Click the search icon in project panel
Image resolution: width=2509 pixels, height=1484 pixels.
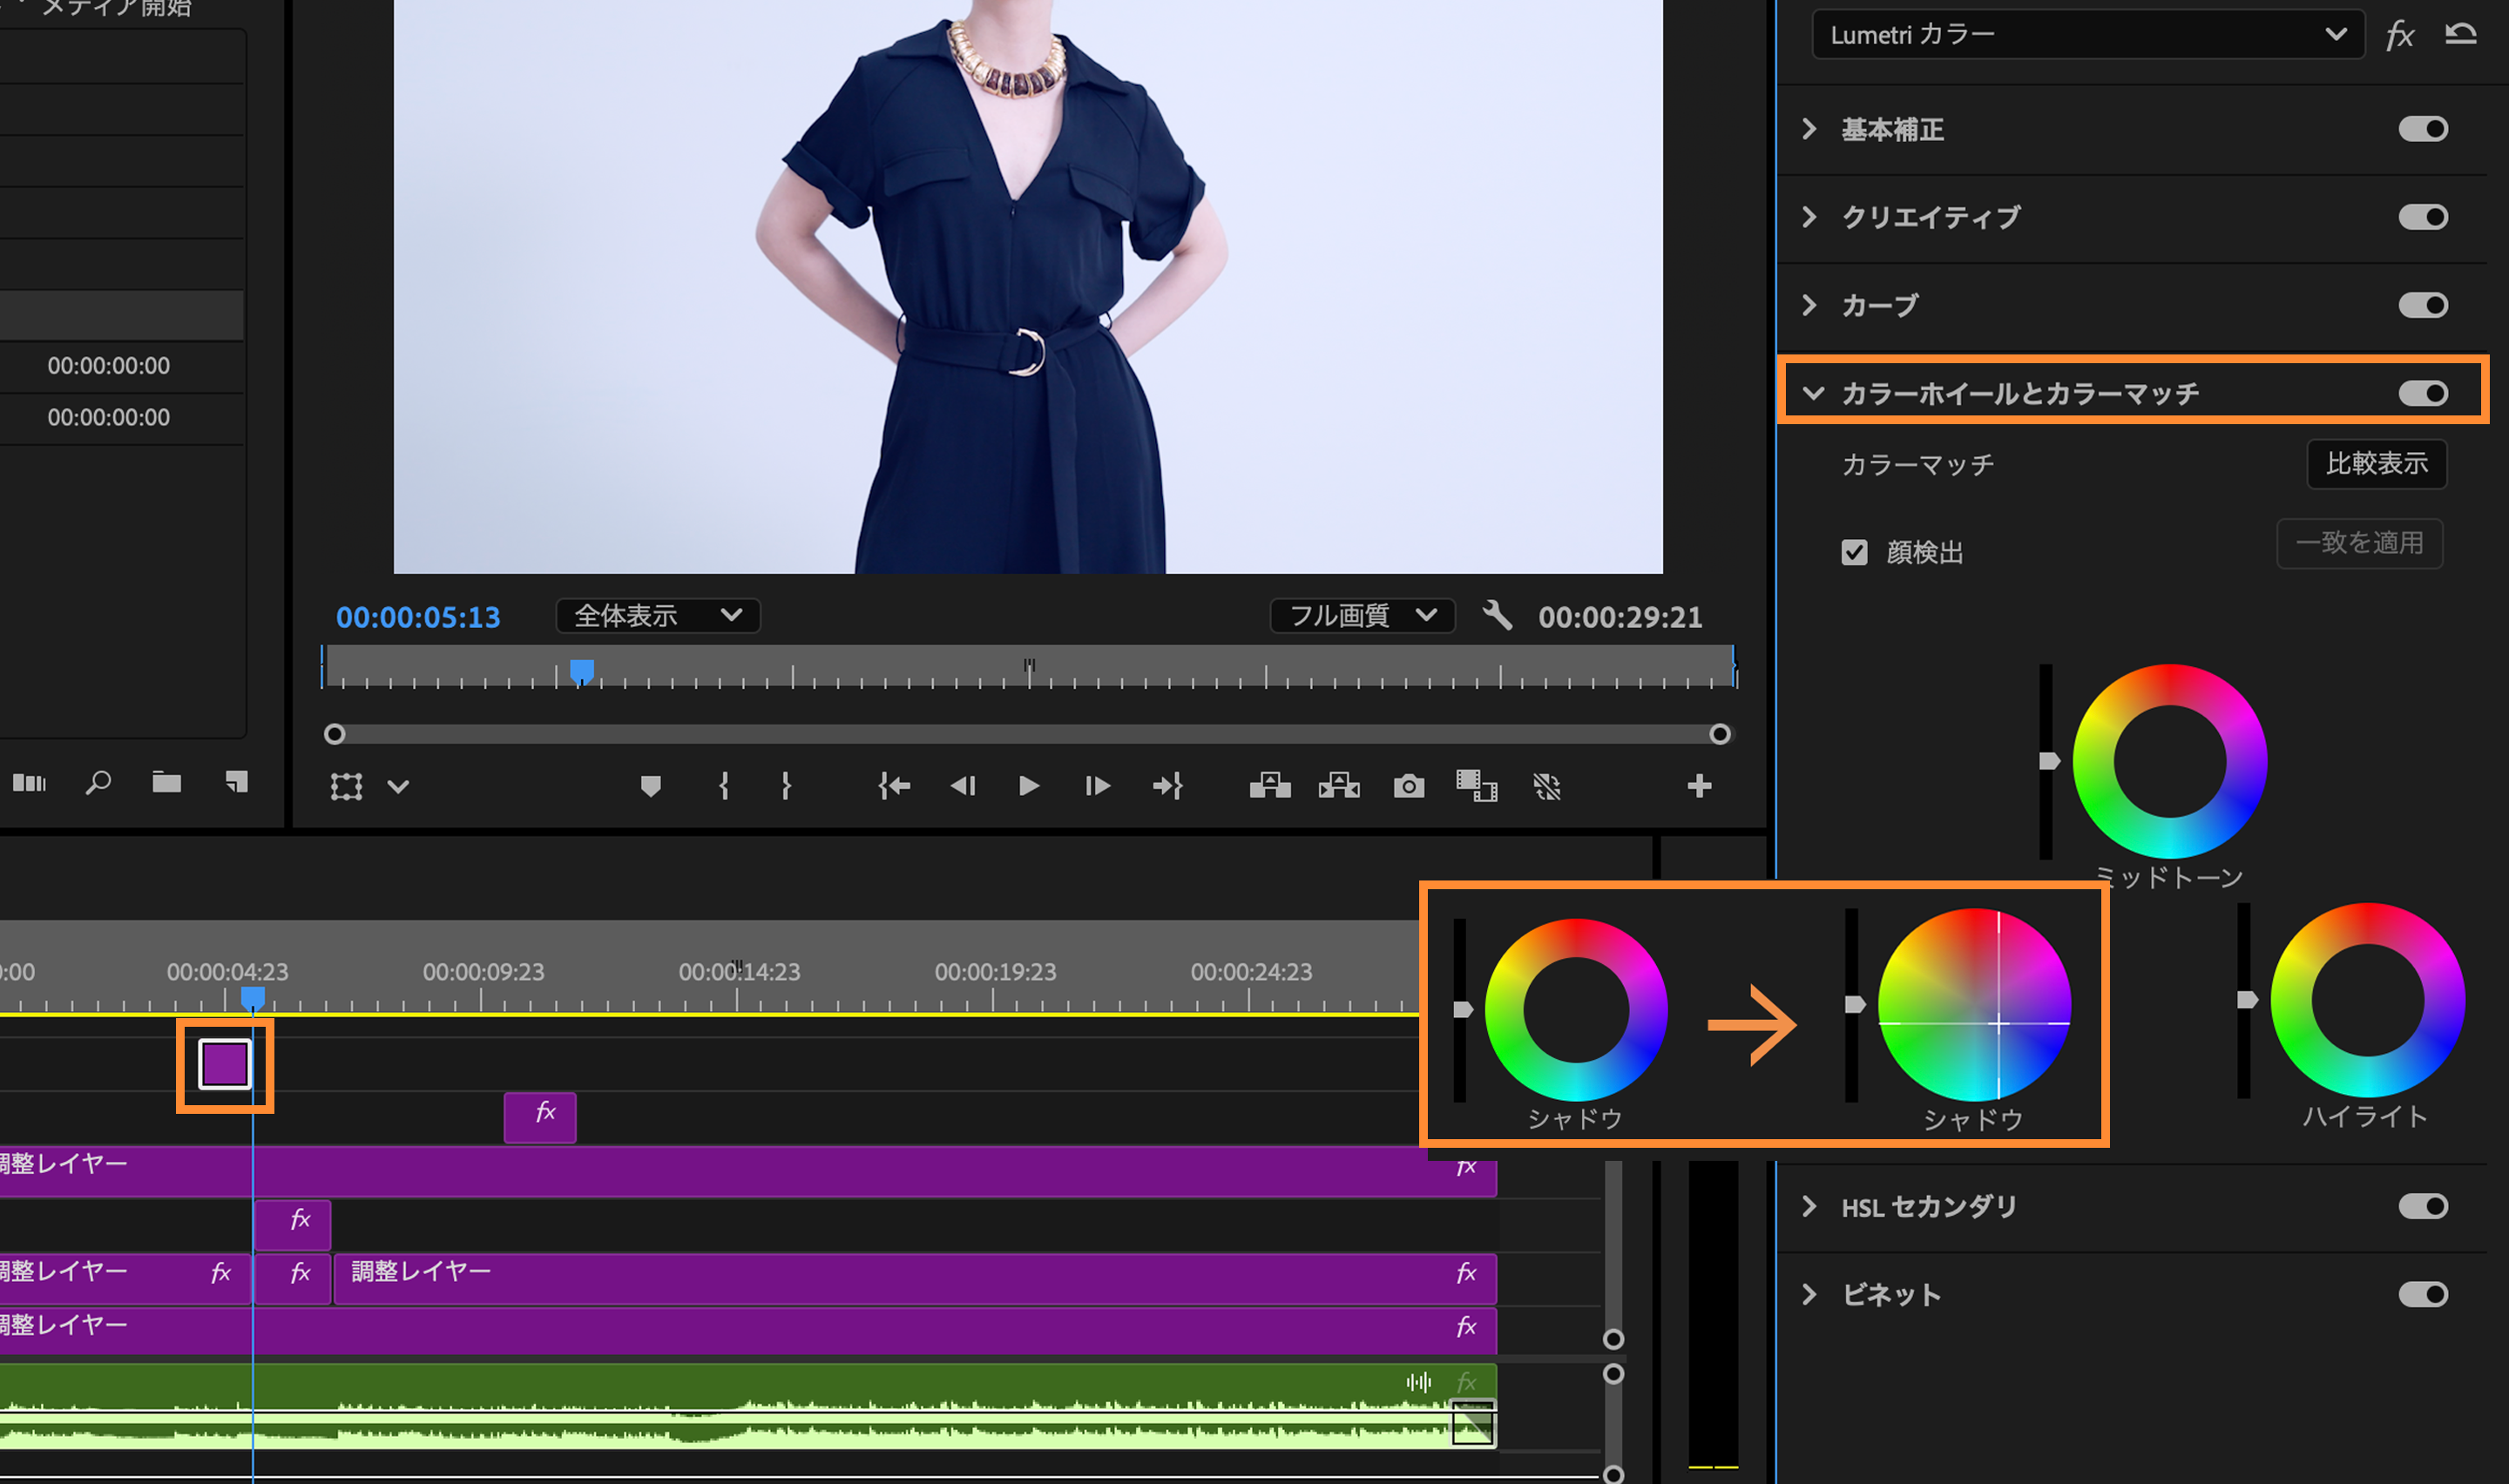tap(98, 782)
